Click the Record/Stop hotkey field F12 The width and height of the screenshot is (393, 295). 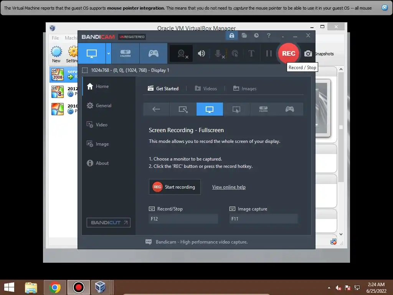(183, 219)
